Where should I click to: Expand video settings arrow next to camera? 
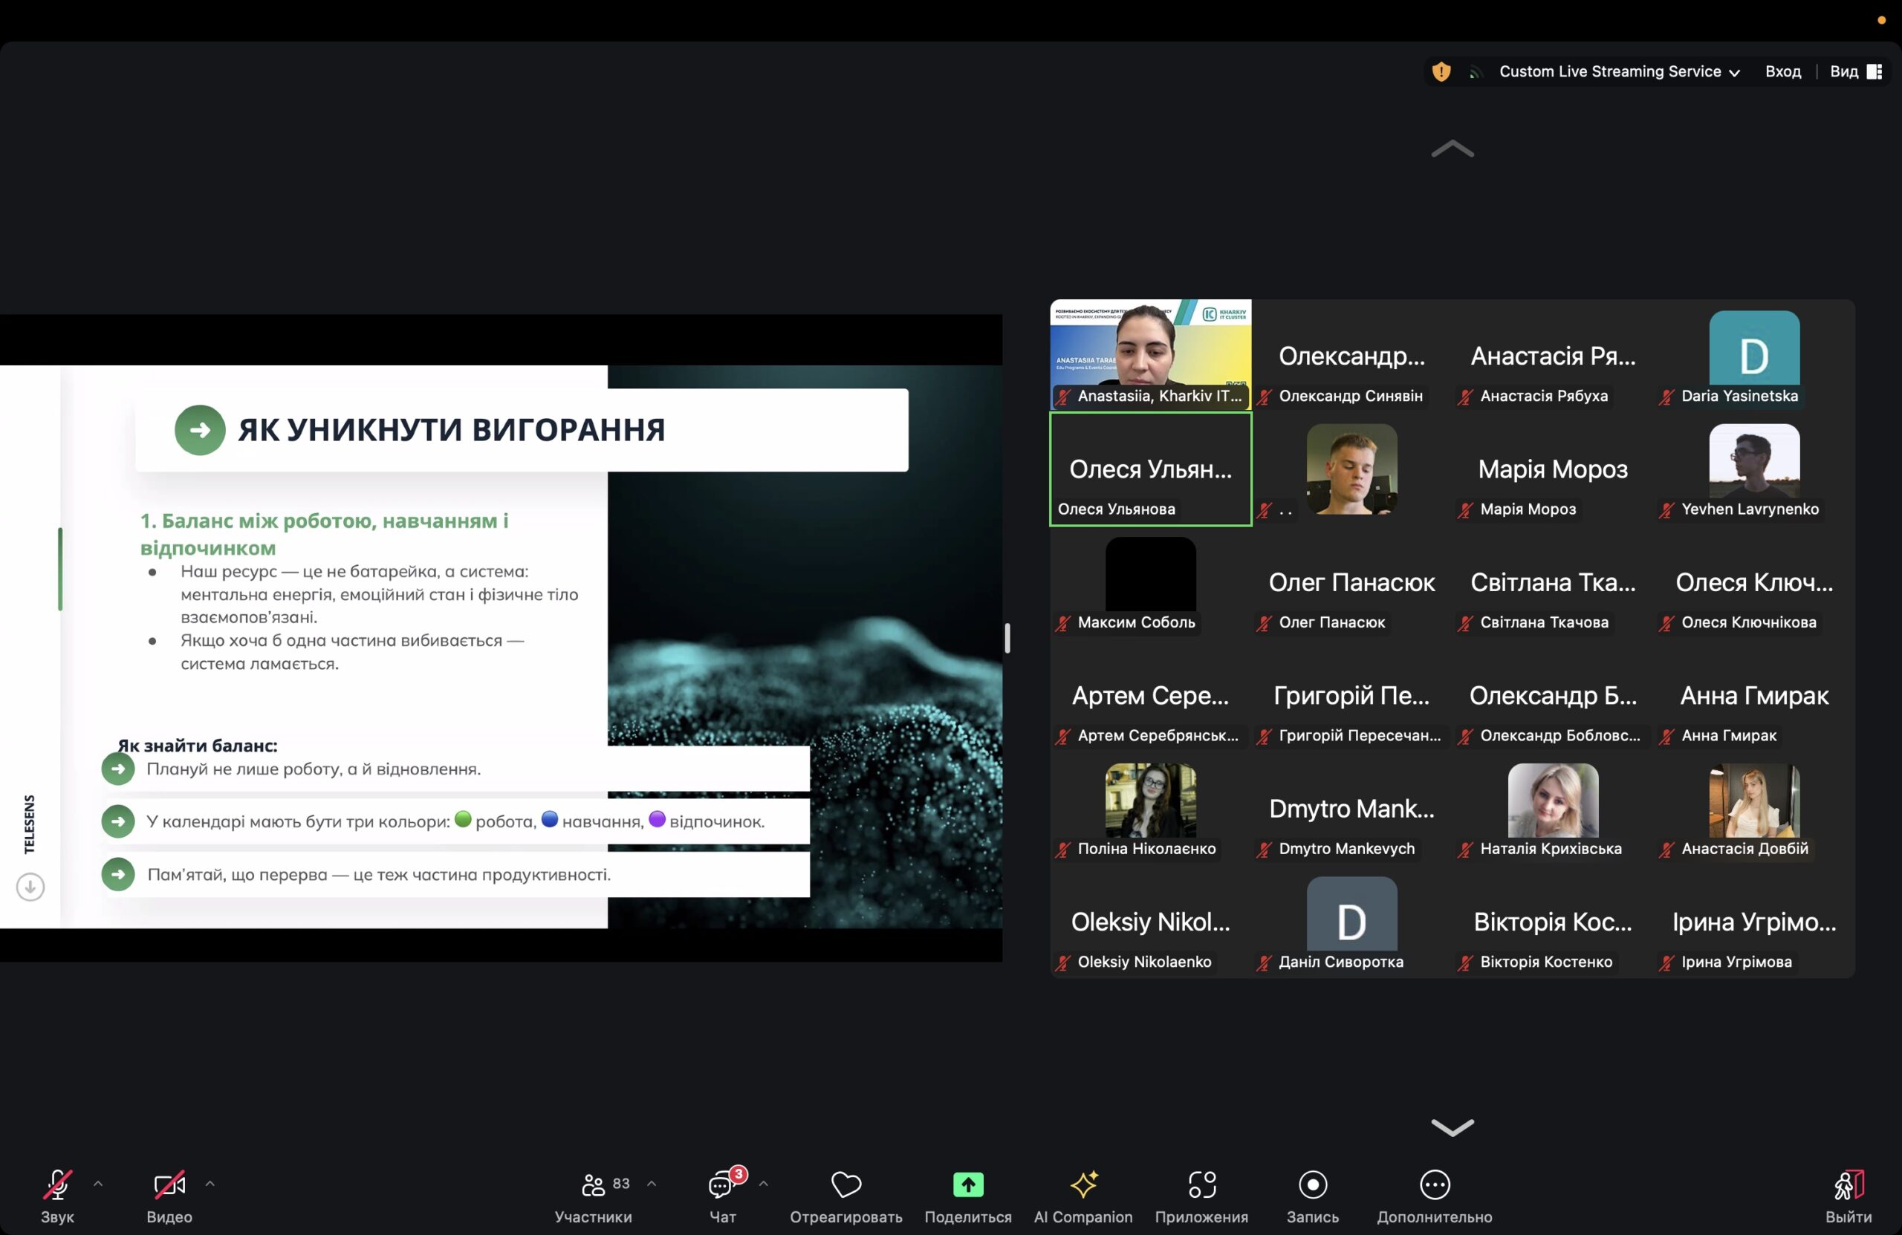(210, 1183)
